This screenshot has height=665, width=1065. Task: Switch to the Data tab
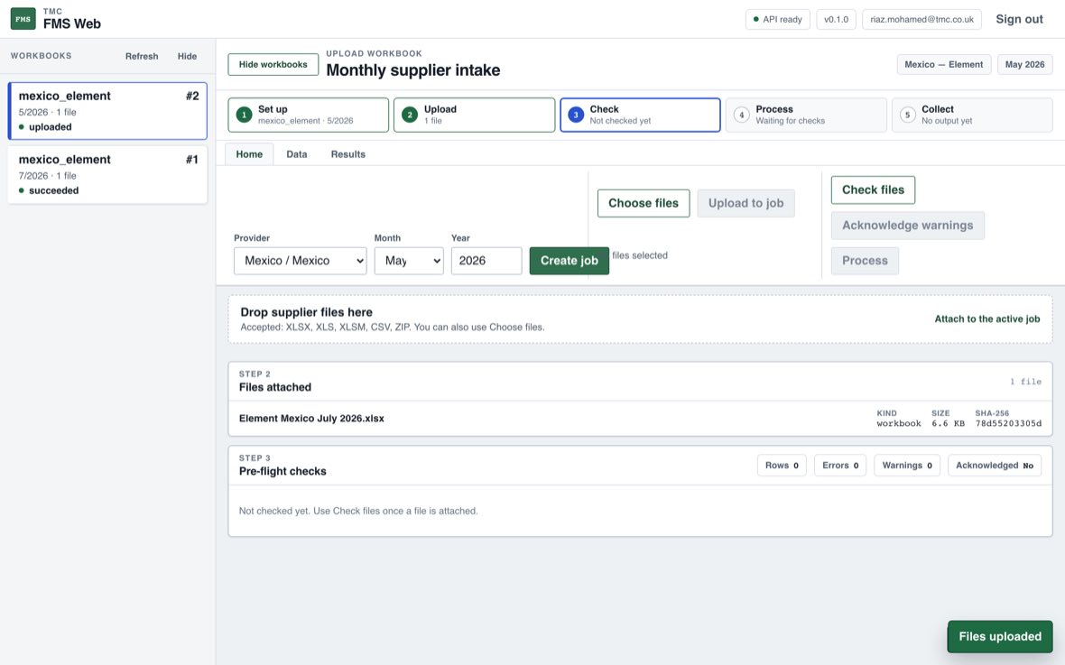[297, 154]
